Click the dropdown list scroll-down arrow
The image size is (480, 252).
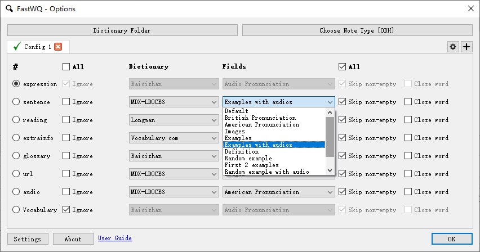point(330,170)
